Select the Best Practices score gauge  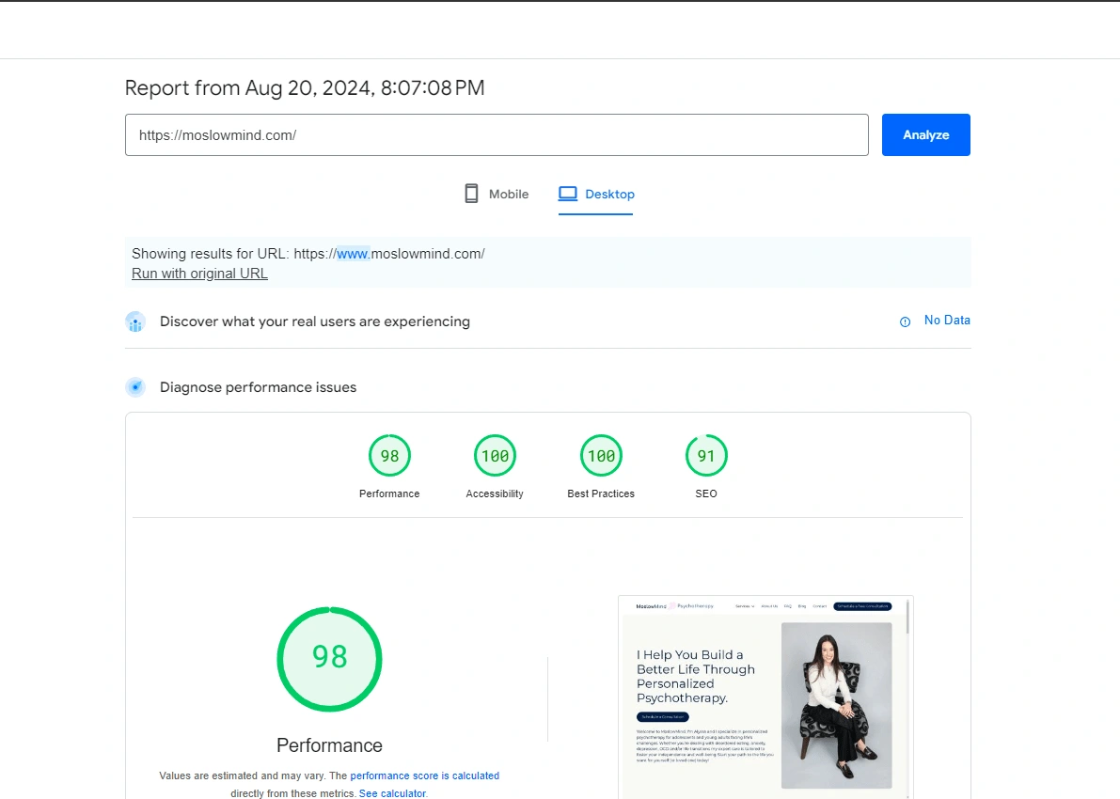click(601, 456)
